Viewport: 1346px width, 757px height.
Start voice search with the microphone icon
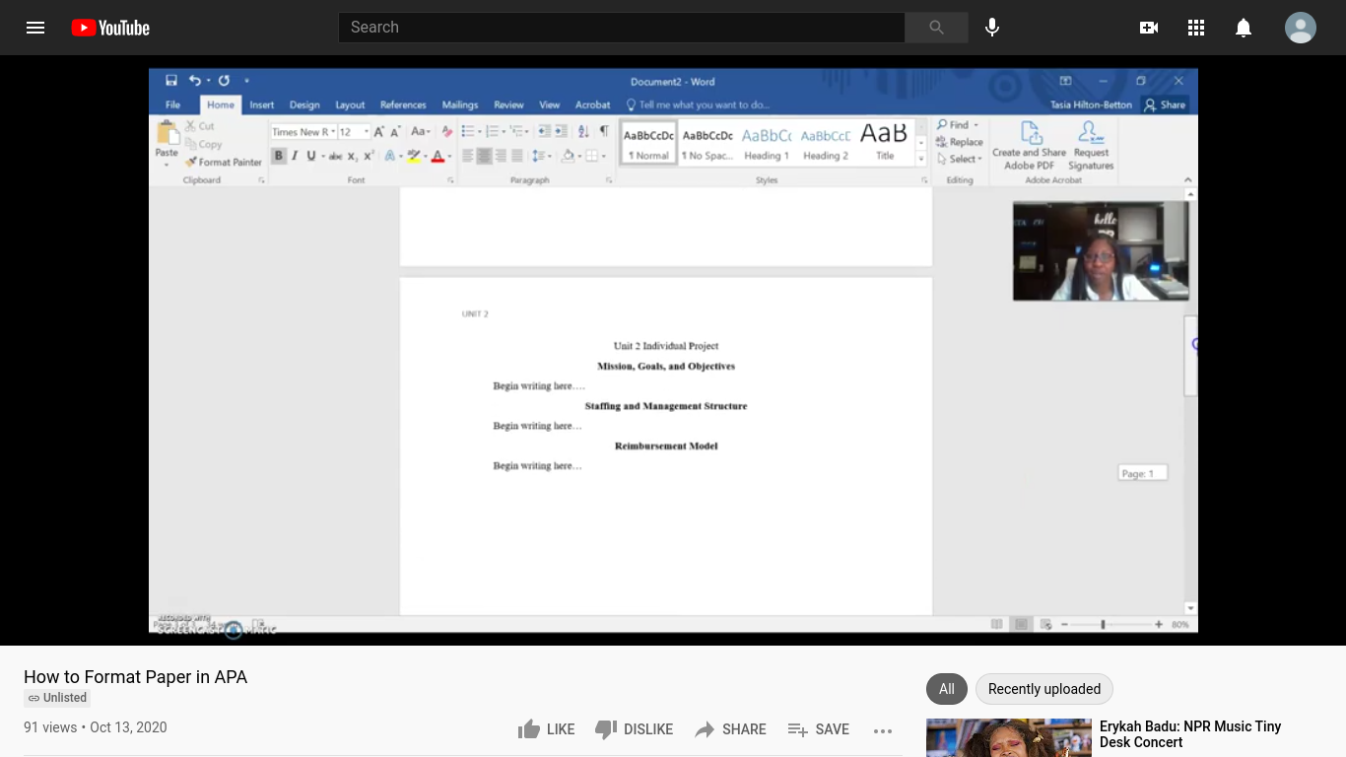click(992, 28)
